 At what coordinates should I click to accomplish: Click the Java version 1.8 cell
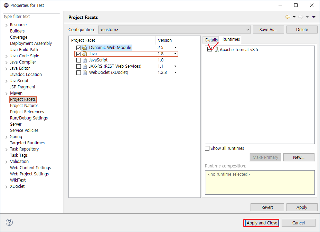click(161, 54)
